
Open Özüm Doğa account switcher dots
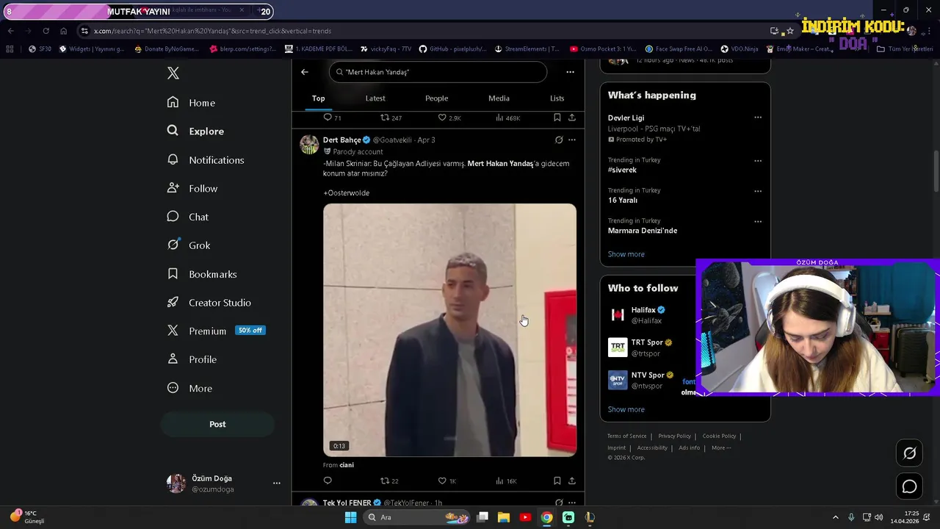[x=277, y=483]
